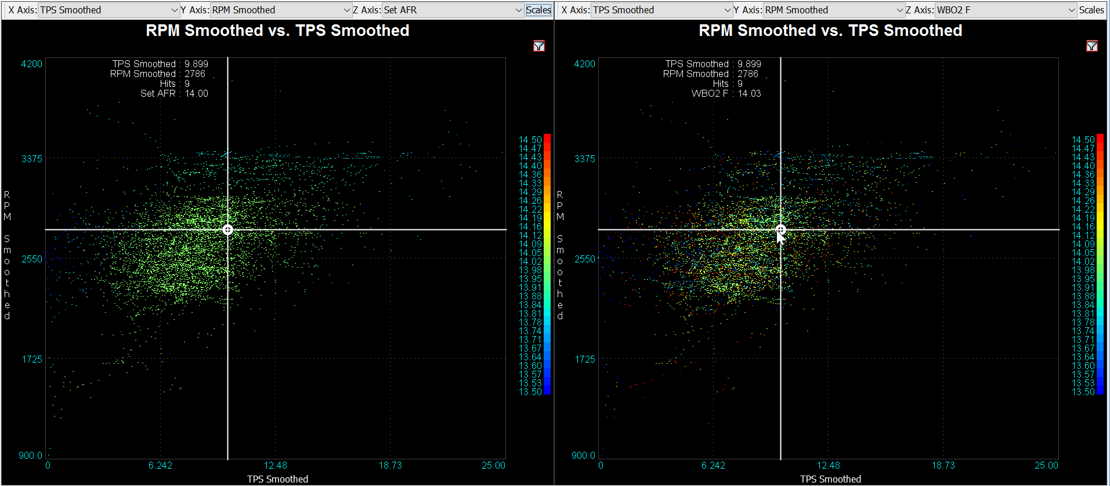Expand the Z Axis dropdown showing WBO2 F

click(1006, 10)
